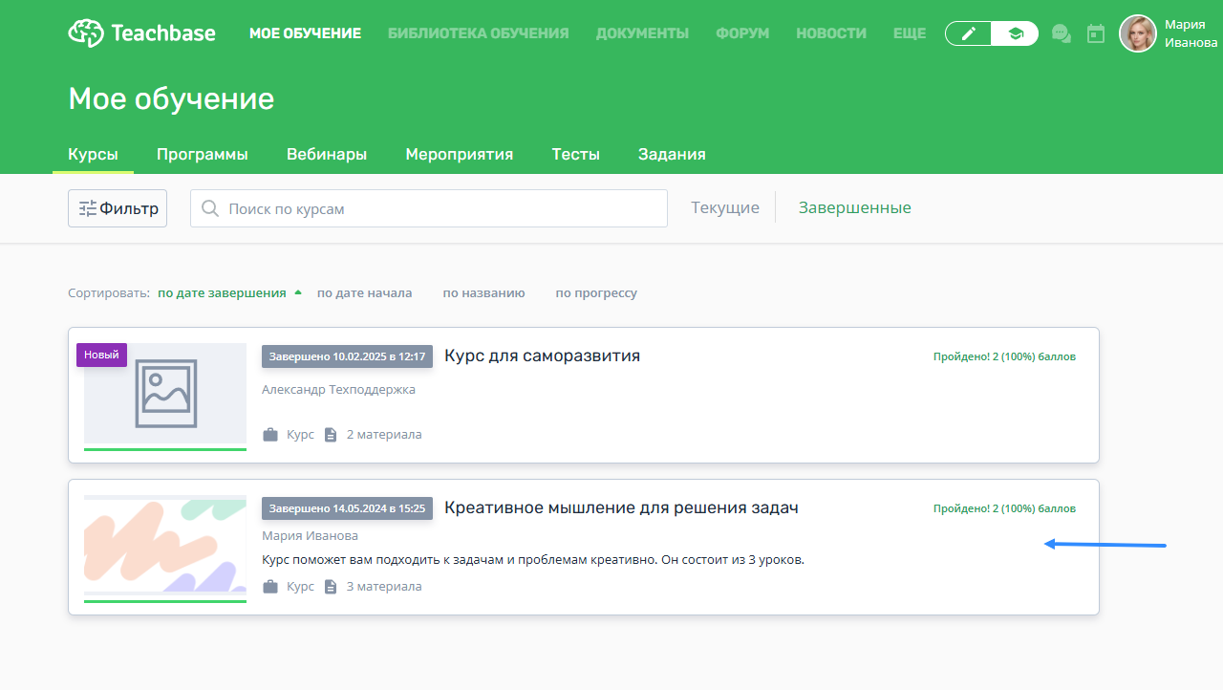Image resolution: width=1223 pixels, height=690 pixels.
Task: Click Завершено 10.02.2025 в 12:17 label
Action: click(x=348, y=356)
